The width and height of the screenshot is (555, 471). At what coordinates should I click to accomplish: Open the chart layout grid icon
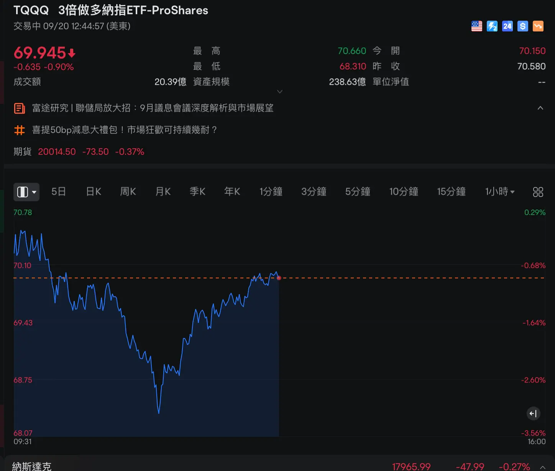[538, 192]
